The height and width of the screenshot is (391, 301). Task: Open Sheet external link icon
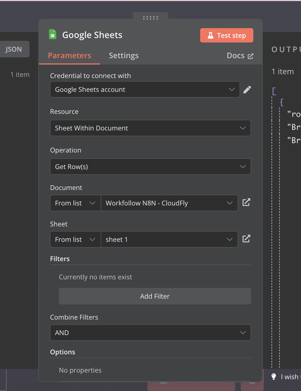(x=246, y=239)
